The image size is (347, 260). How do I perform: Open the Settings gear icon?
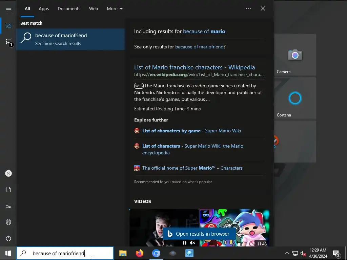pos(8,222)
